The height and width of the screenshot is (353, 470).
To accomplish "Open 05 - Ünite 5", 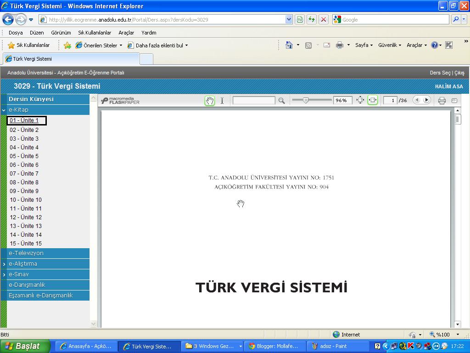I will click(x=24, y=156).
